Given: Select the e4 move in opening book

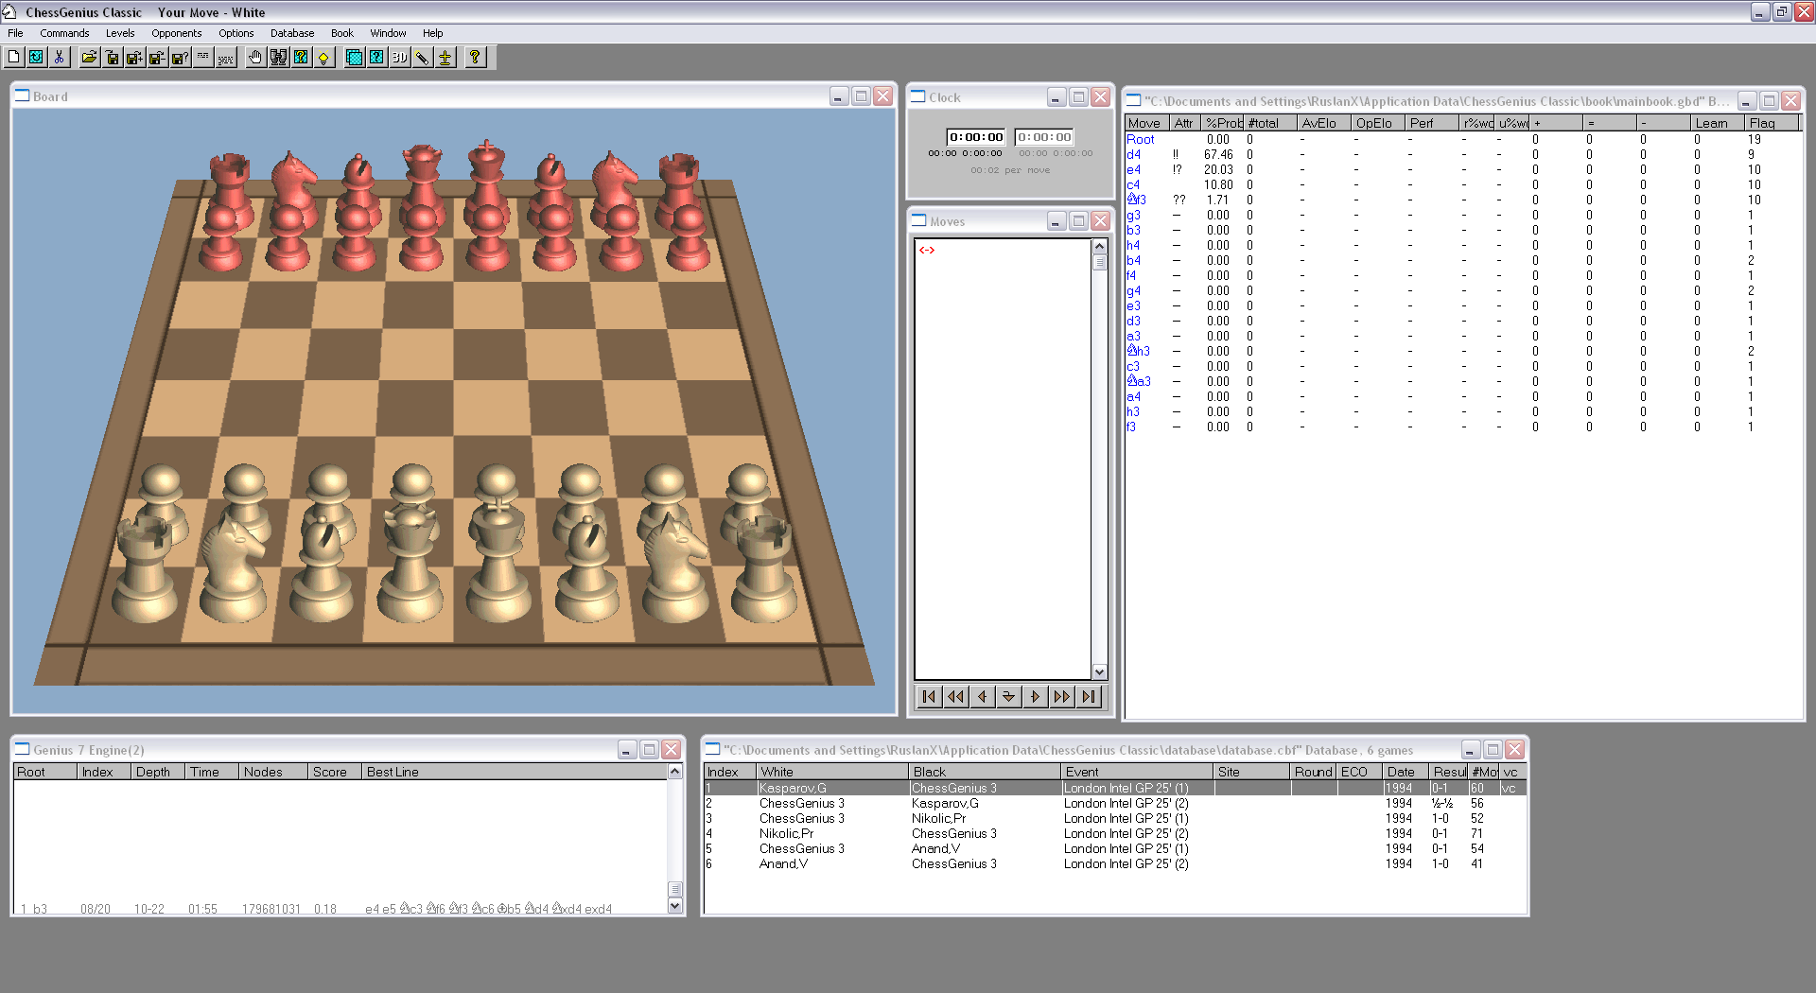Looking at the screenshot, I should pos(1133,170).
